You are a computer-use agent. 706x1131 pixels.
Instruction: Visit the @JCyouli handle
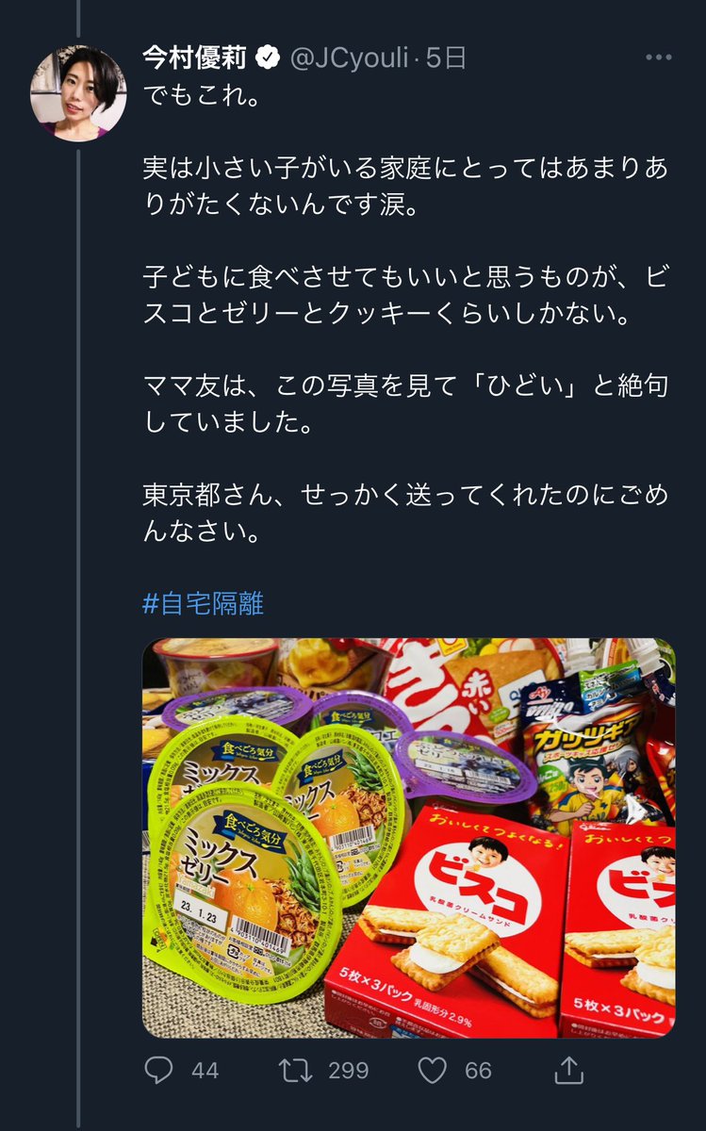click(350, 58)
